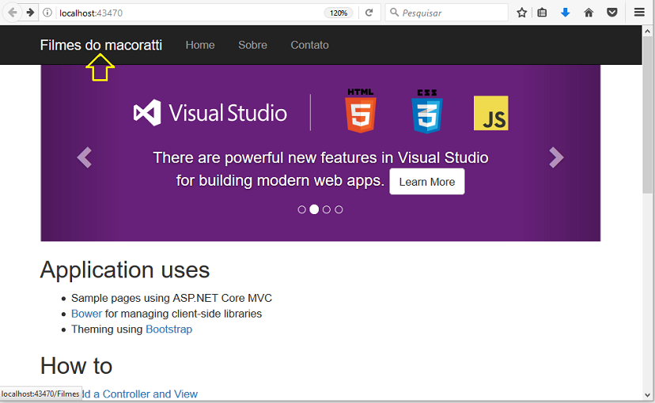Image resolution: width=655 pixels, height=403 pixels.
Task: Select the first carousel indicator dot
Action: 301,209
